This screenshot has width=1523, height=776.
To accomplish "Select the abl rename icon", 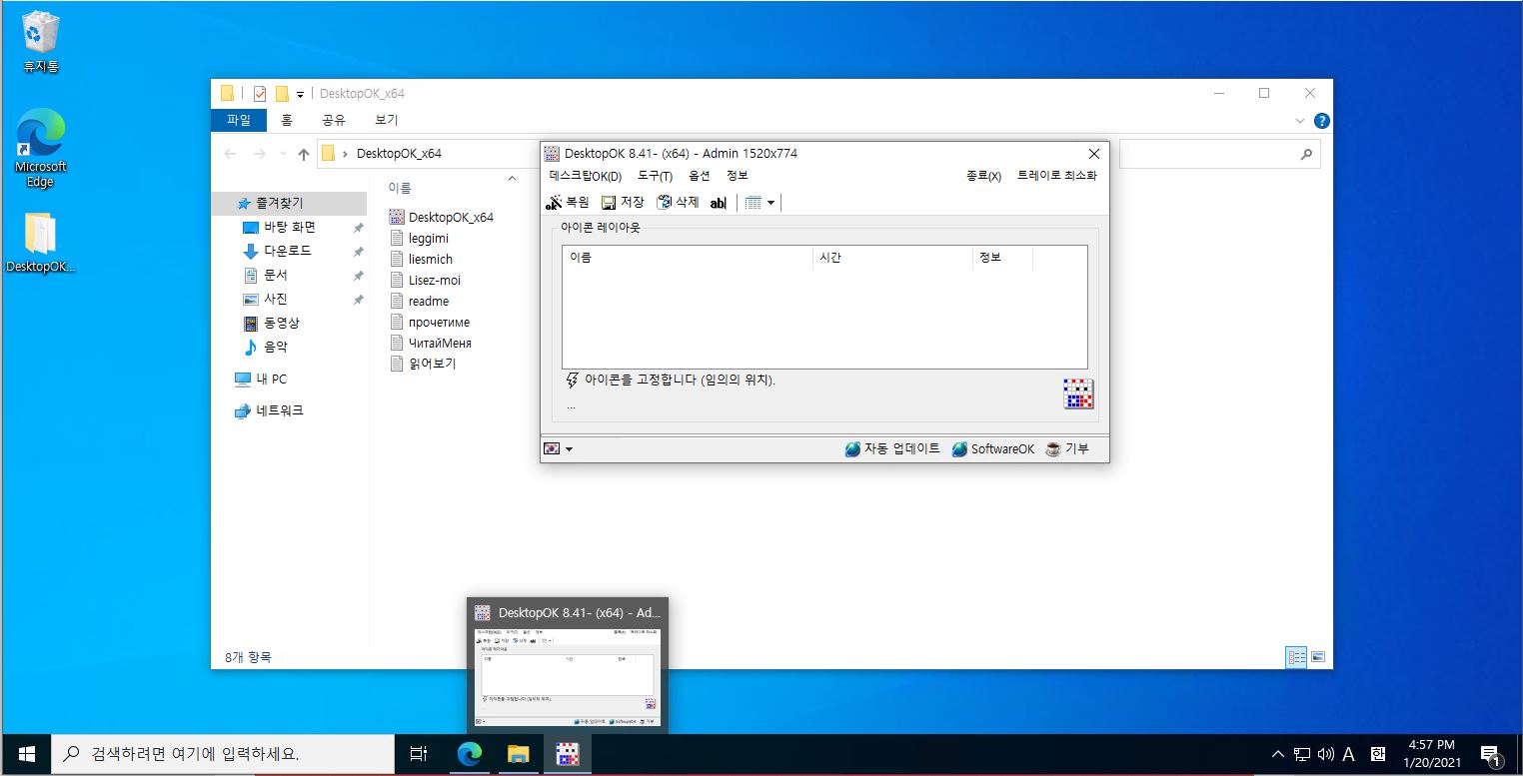I will point(719,203).
